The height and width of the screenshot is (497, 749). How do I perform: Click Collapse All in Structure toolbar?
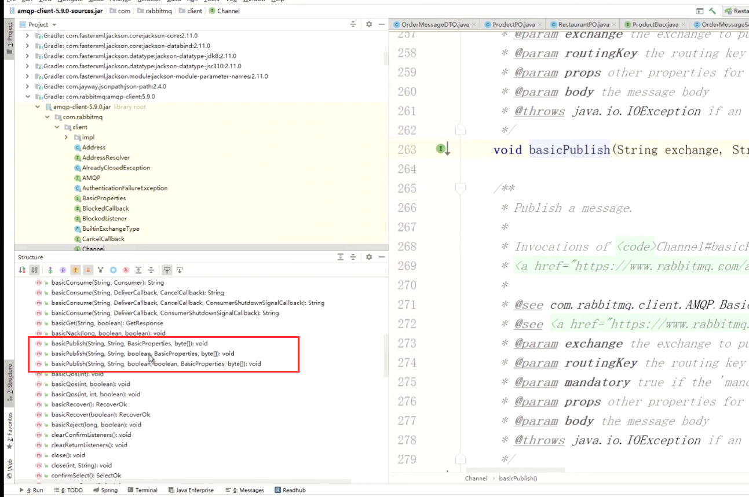coord(151,270)
